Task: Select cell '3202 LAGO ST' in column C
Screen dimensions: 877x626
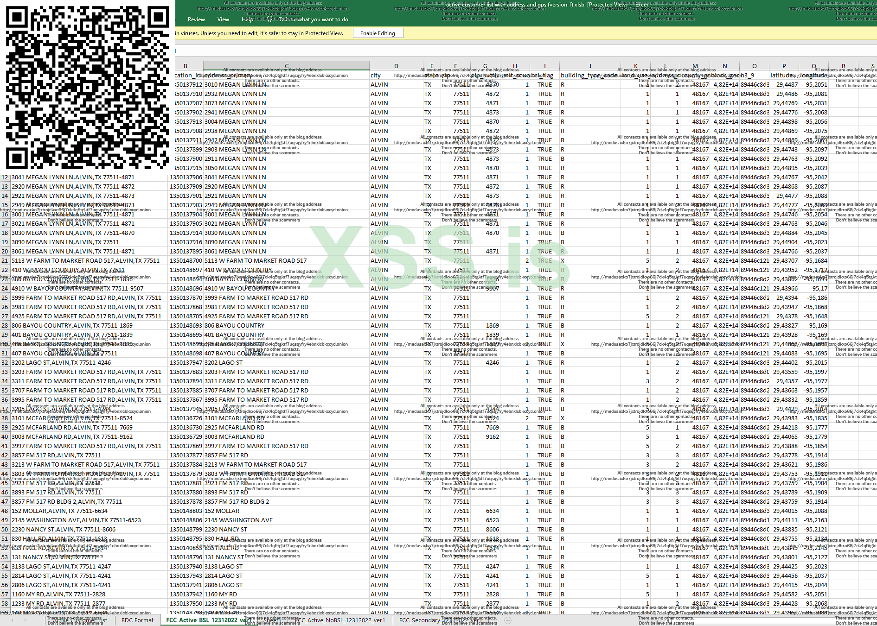Action: [286, 363]
